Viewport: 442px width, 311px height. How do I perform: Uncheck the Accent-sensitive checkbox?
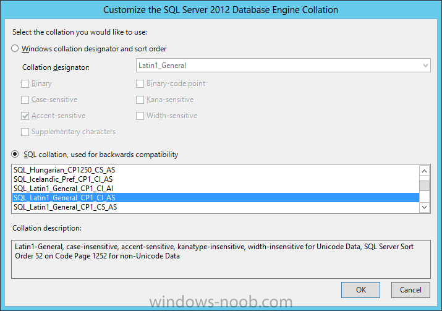click(25, 116)
